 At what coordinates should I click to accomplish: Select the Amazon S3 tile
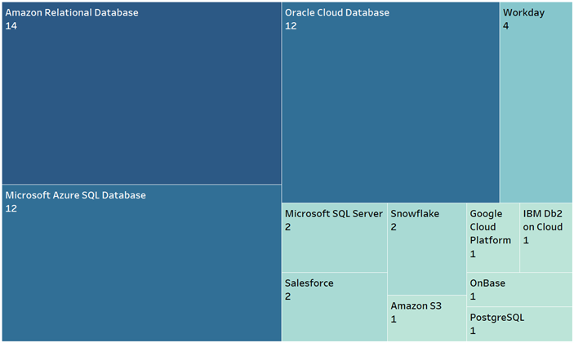pyautogui.click(x=426, y=318)
